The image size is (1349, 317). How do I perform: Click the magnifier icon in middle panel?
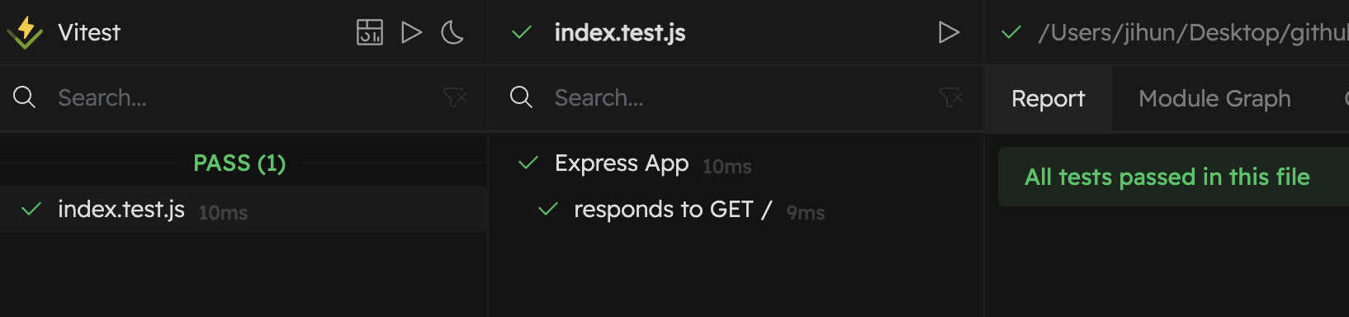(521, 97)
